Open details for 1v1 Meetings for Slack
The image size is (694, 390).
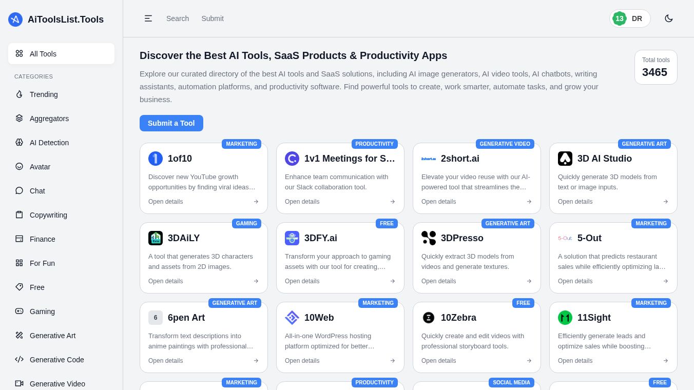(340, 202)
